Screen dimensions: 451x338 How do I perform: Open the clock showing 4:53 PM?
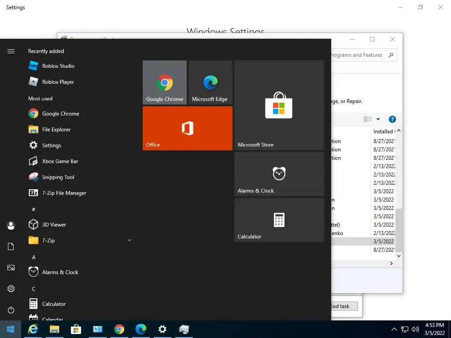[434, 329]
